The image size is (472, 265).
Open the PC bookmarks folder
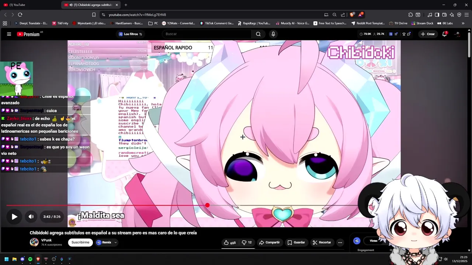(153, 23)
